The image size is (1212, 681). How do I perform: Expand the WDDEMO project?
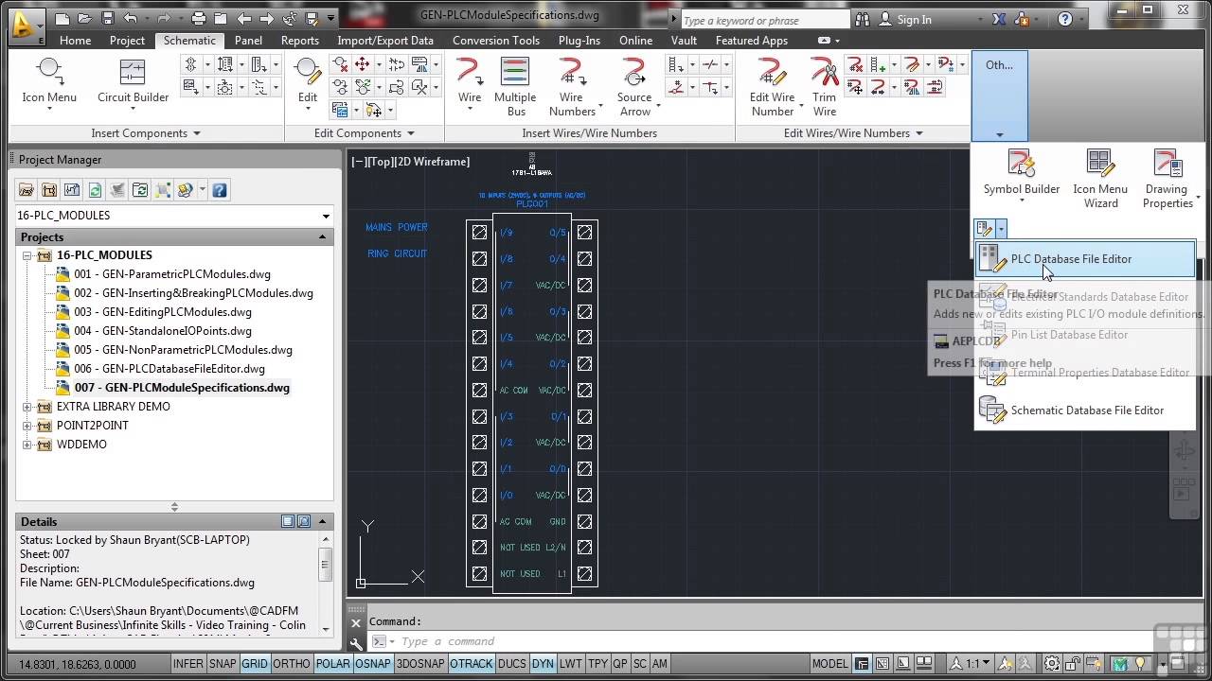(27, 445)
